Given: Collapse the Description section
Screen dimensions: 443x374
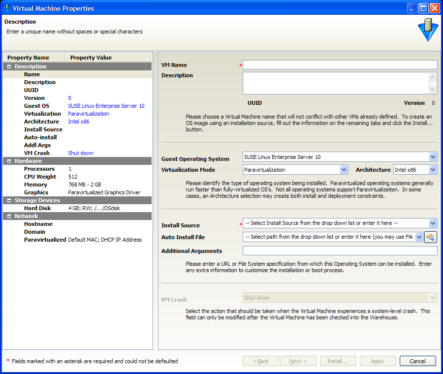Looking at the screenshot, I should coord(8,66).
